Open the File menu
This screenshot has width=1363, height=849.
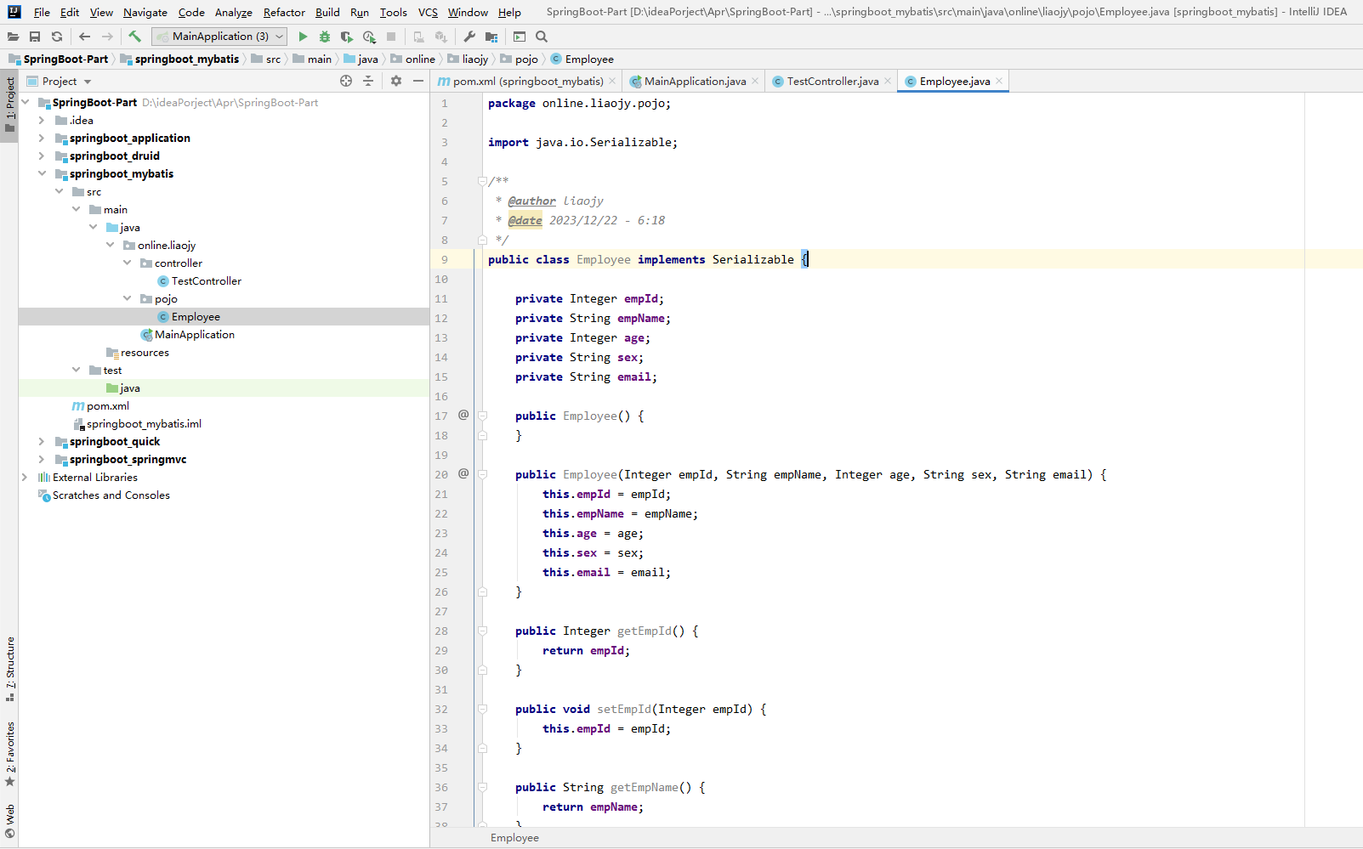pyautogui.click(x=42, y=12)
